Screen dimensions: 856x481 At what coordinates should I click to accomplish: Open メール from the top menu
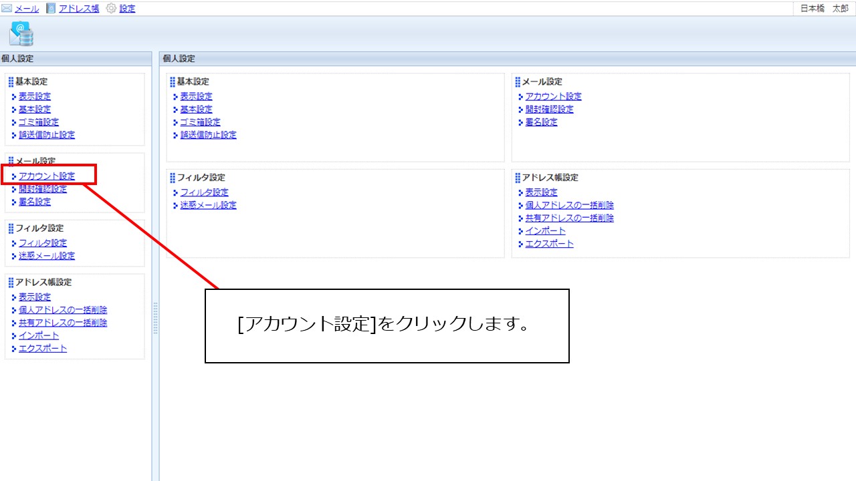tap(27, 9)
